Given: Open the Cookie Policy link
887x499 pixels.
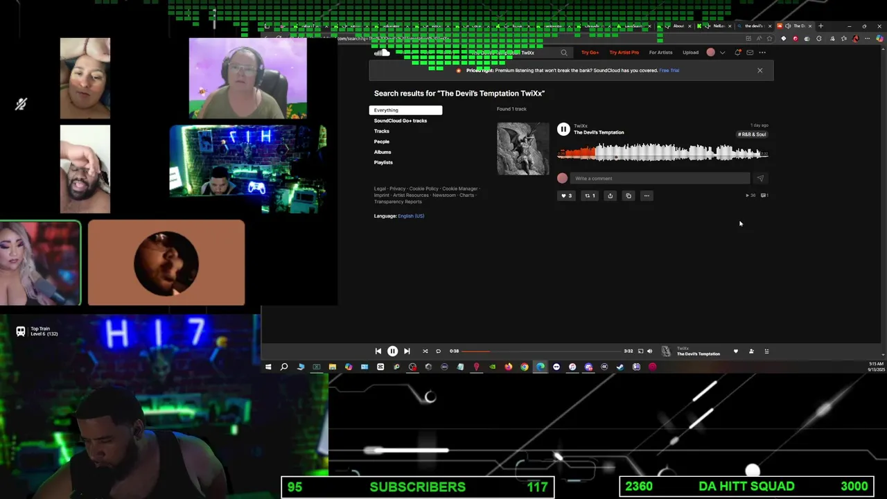Looking at the screenshot, I should (423, 189).
